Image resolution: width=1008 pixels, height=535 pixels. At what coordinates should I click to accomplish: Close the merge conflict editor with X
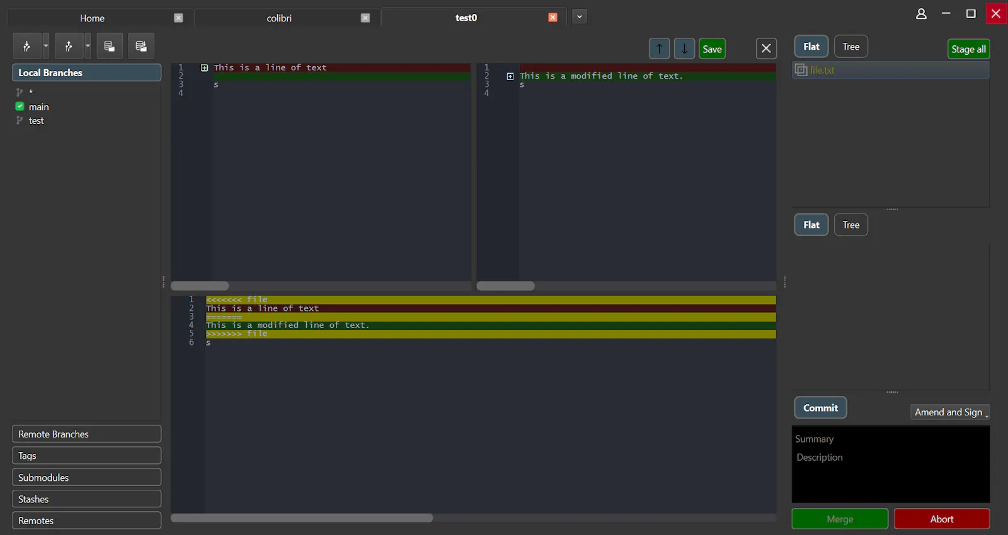coord(766,48)
